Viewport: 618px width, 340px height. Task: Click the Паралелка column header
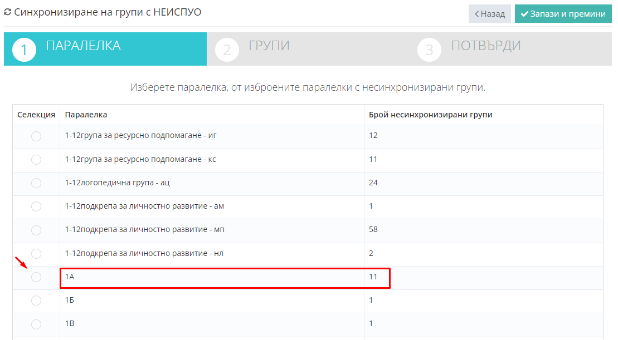(86, 115)
